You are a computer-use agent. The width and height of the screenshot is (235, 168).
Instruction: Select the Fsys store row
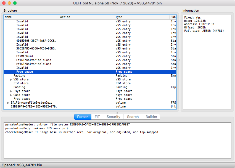pos(90,91)
